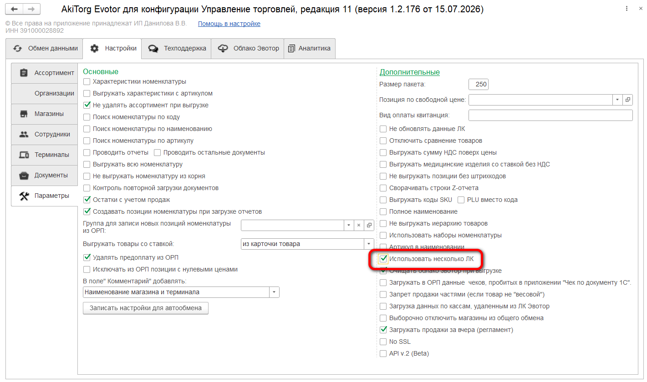Enable the No SSL checkbox

(x=383, y=342)
